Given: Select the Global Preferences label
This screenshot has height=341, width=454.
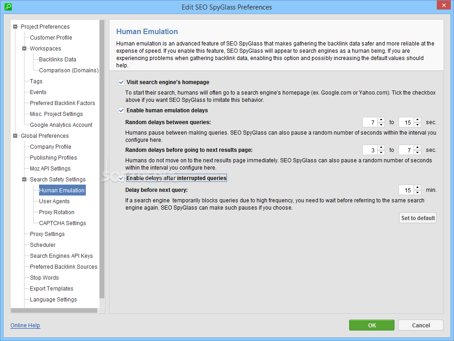Looking at the screenshot, I should coord(45,135).
